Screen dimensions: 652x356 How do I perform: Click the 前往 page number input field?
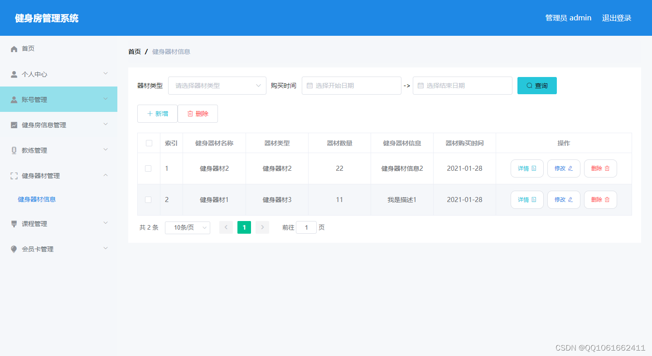click(x=306, y=227)
